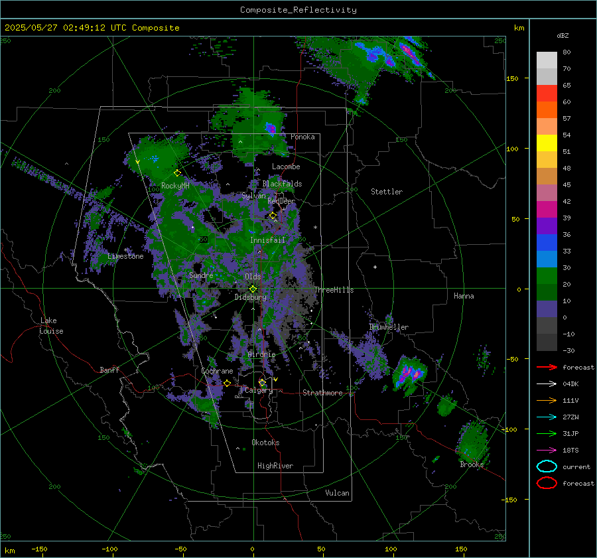The height and width of the screenshot is (558, 597).
Task: Click the storm cell core west of Ponoka
Action: (271, 128)
